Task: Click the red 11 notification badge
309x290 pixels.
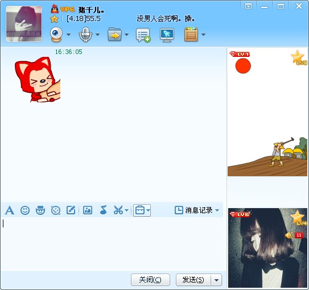Action: [x=299, y=235]
